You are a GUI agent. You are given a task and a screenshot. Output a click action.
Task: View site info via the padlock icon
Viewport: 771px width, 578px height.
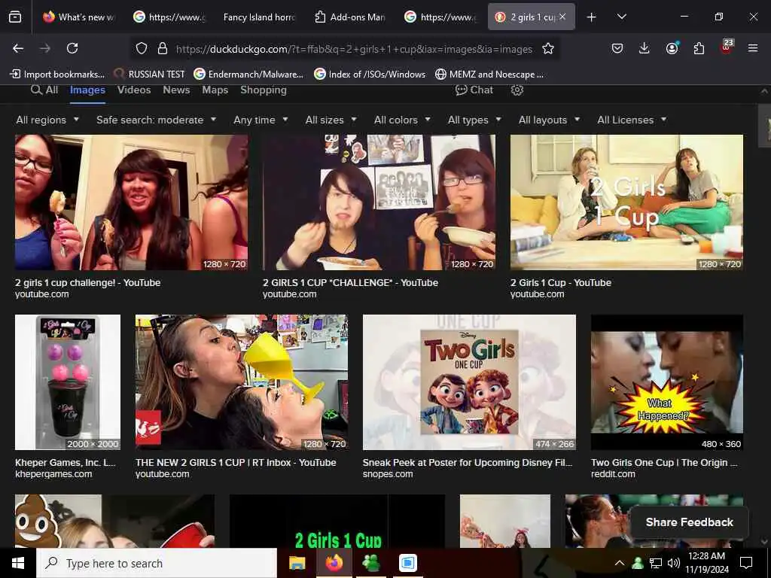[x=163, y=48]
